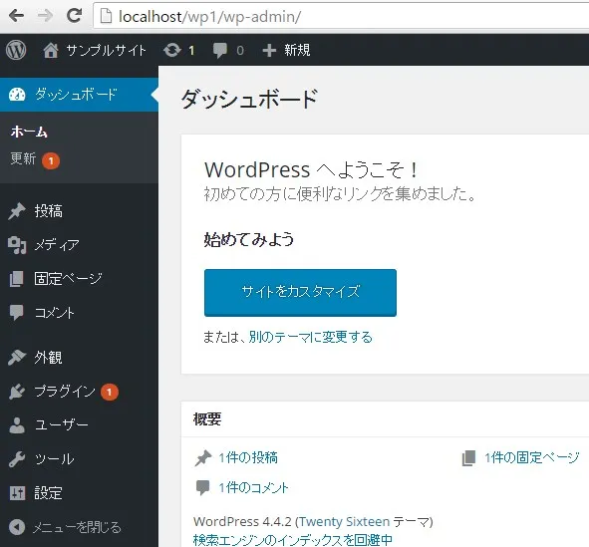Viewport: 589px width, 547px height.
Task: Click the page icon in the address bar
Action: click(x=106, y=16)
